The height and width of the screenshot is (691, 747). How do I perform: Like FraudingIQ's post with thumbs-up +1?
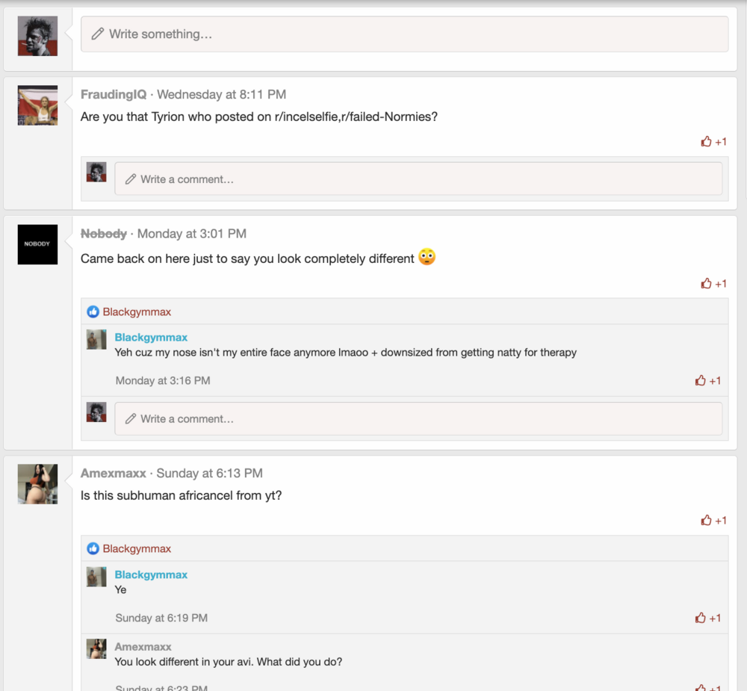coord(713,141)
